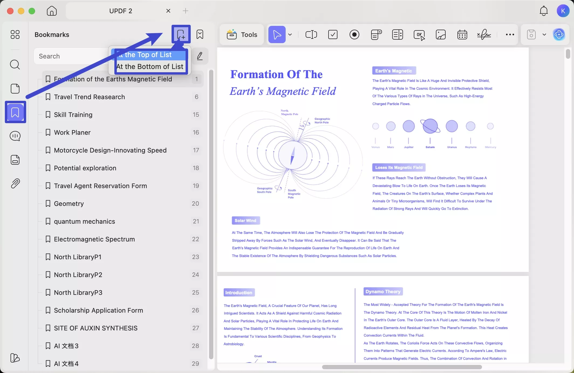Open the UPDF AI assistant icon
The image size is (574, 373).
[x=559, y=34]
